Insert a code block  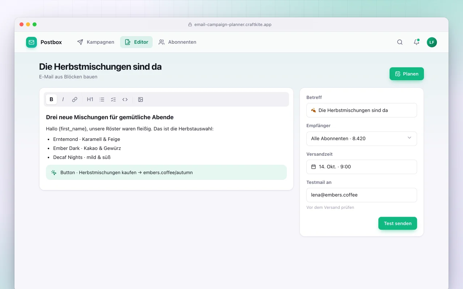tap(125, 99)
